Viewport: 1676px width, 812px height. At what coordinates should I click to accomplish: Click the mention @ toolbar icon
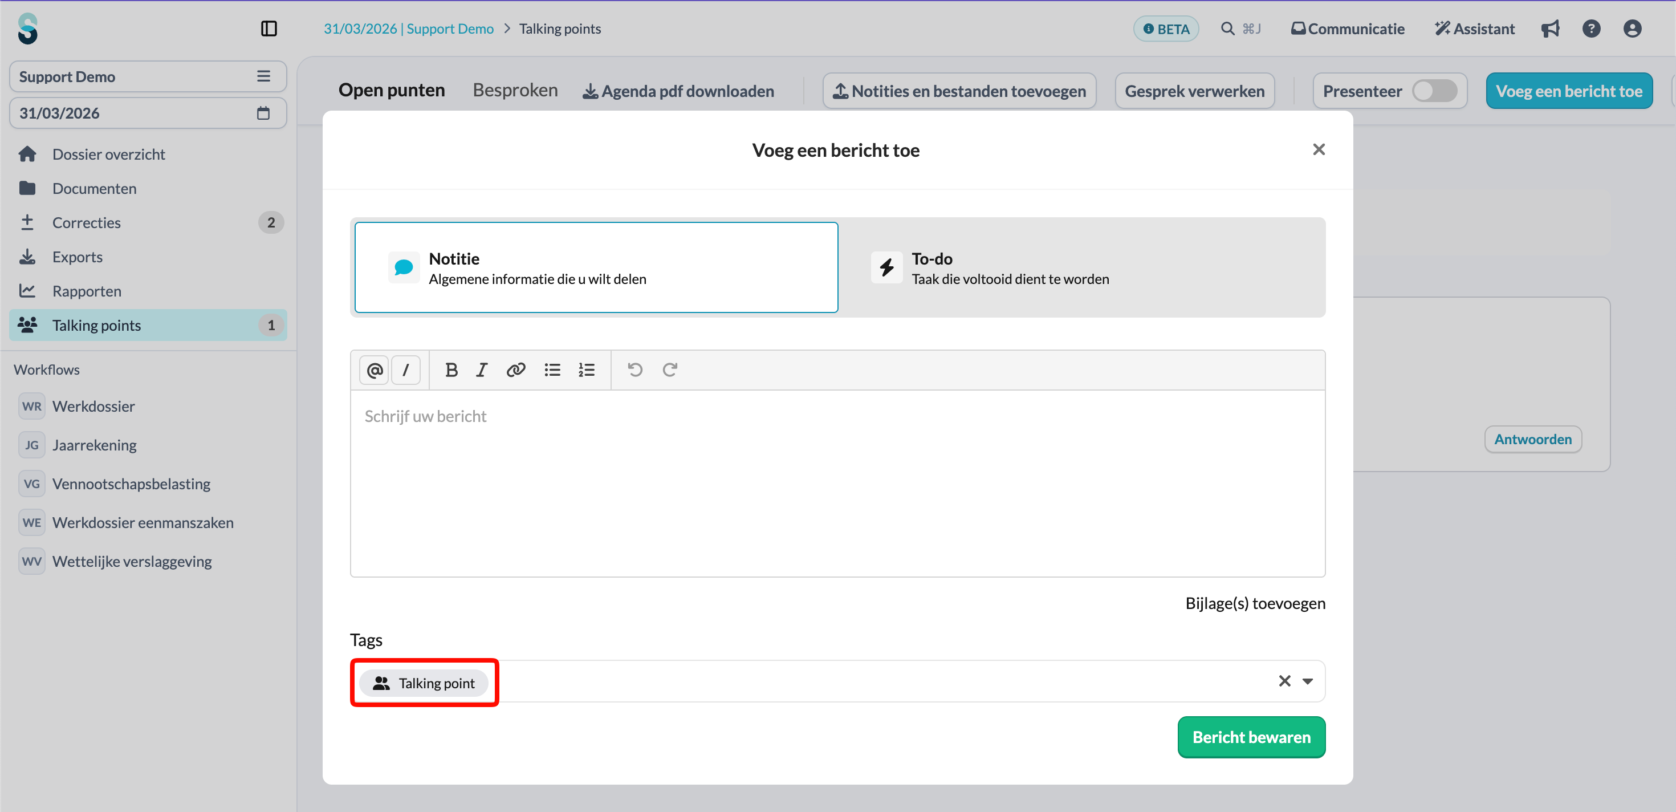pos(374,370)
